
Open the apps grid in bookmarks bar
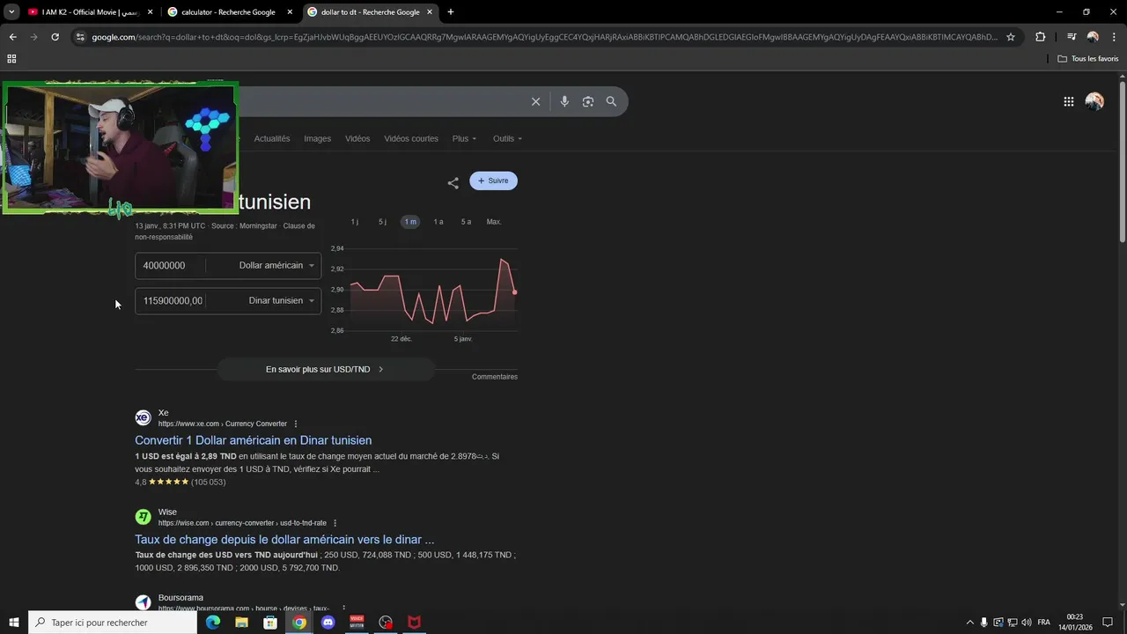point(11,59)
